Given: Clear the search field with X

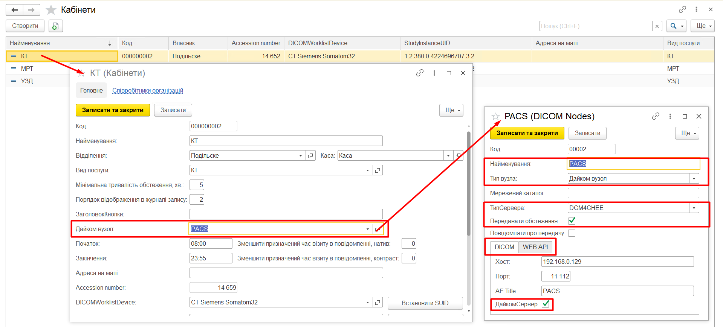Looking at the screenshot, I should (x=657, y=26).
